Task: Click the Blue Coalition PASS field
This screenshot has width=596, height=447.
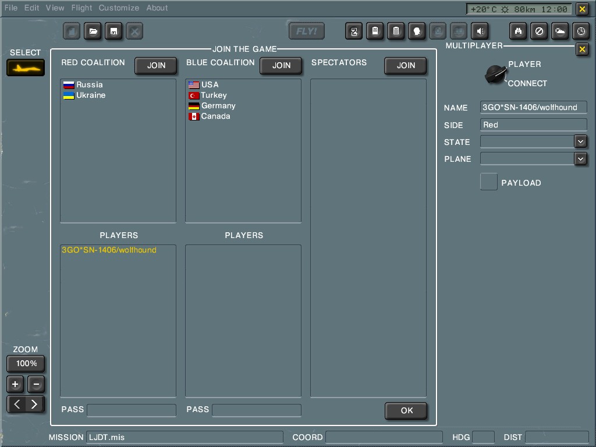Action: point(257,410)
